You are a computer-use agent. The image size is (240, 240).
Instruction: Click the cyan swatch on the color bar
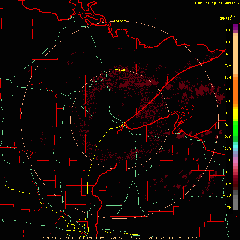pos(235,146)
